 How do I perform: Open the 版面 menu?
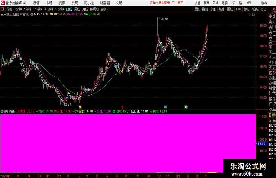coord(206,3)
